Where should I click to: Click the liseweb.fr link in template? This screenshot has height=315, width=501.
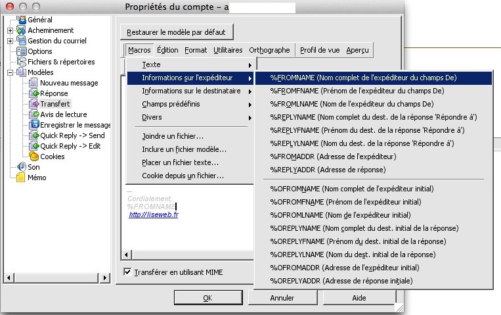pos(153,214)
